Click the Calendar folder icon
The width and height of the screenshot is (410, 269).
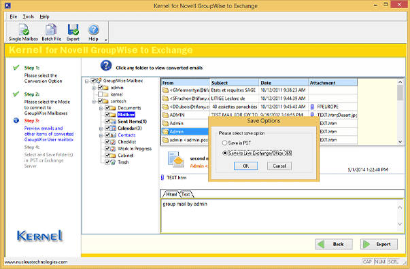pos(113,128)
